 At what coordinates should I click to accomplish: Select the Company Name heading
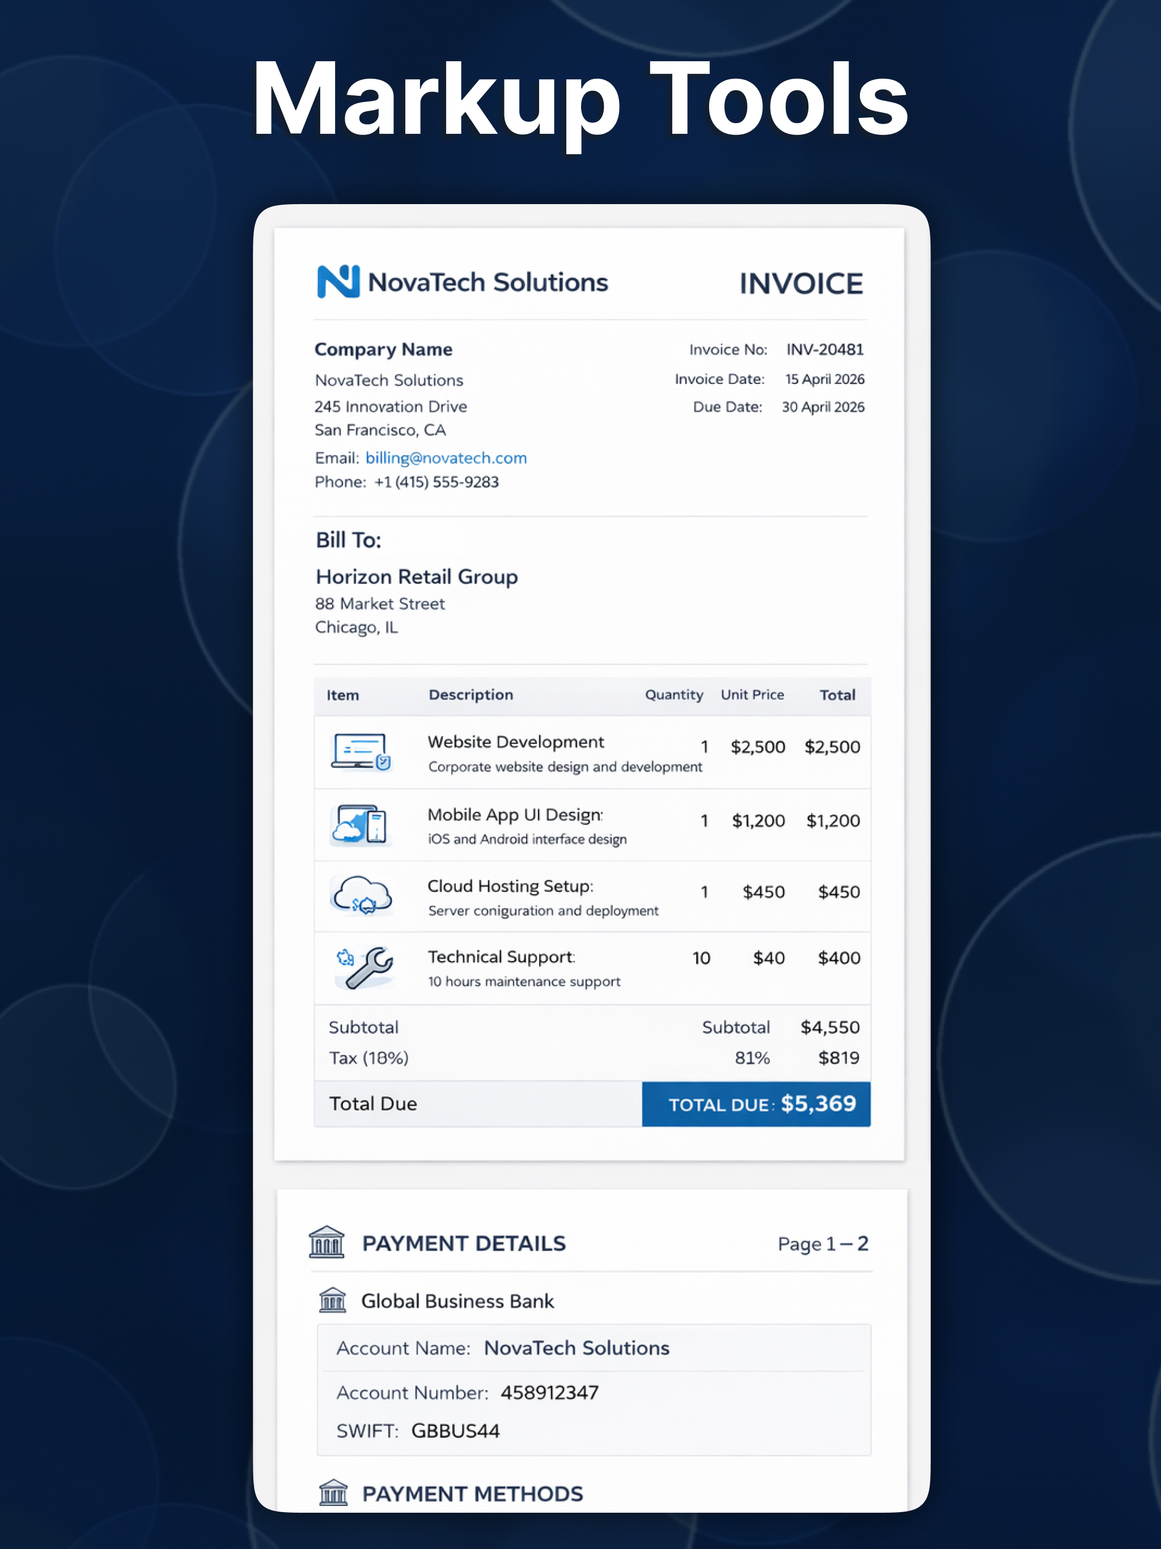click(384, 349)
